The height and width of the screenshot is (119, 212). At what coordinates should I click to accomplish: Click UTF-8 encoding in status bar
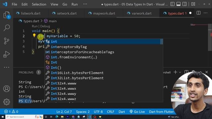pyautogui.click(x=98, y=112)
